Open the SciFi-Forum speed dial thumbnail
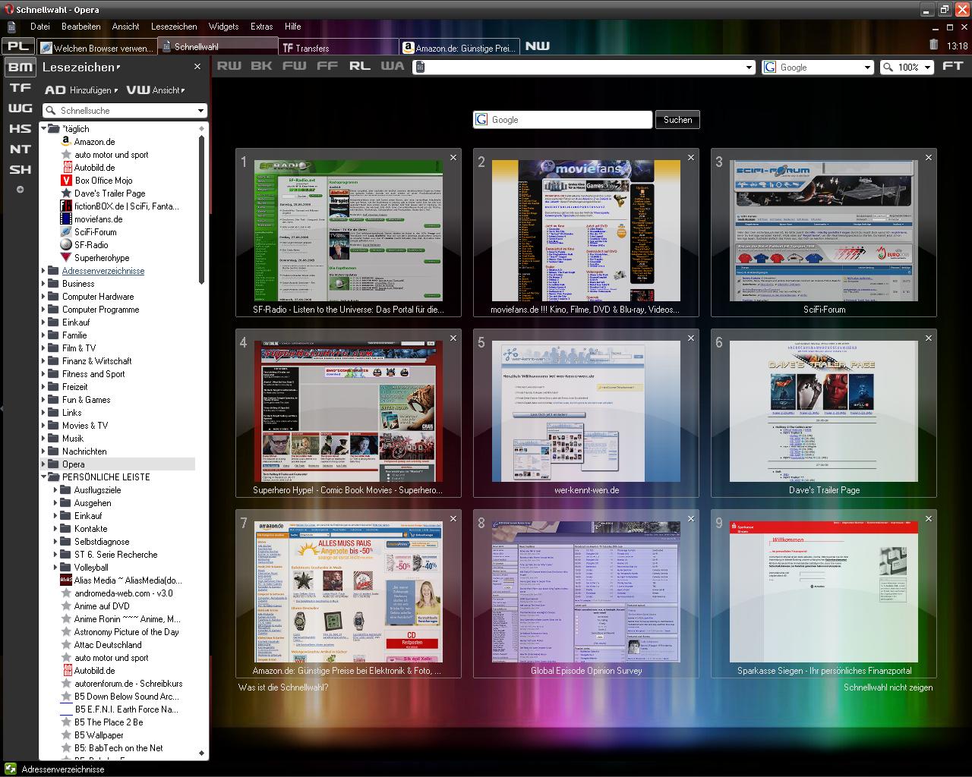972x777 pixels. 824,231
